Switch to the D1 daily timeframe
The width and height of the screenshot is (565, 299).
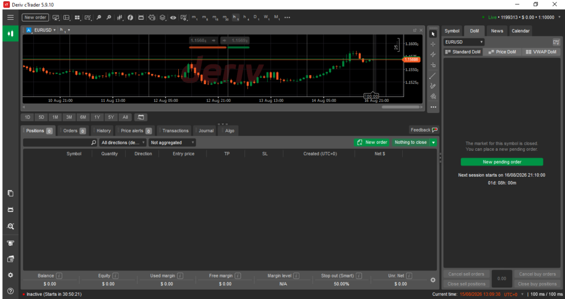click(256, 17)
